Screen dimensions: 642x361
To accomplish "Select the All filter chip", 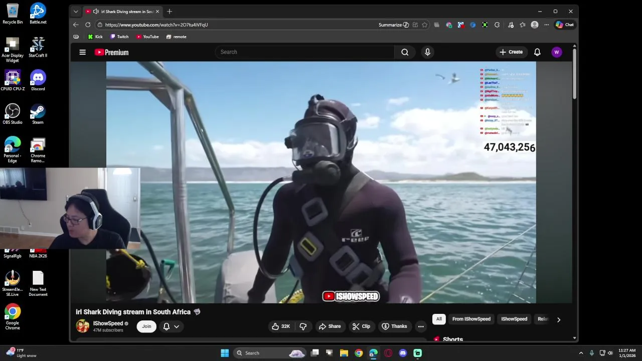I will click(x=439, y=319).
